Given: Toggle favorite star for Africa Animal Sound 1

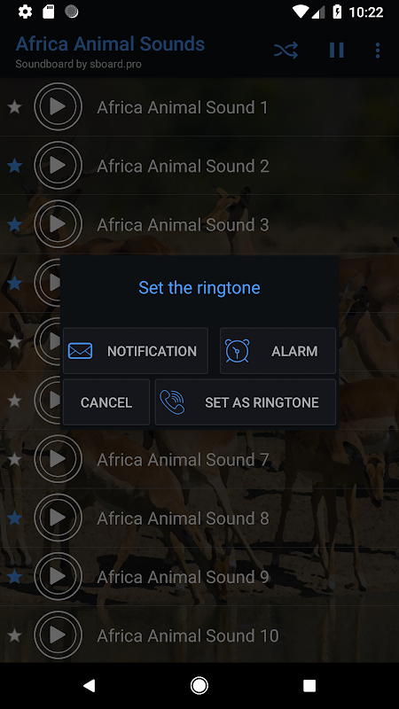Looking at the screenshot, I should (x=15, y=107).
